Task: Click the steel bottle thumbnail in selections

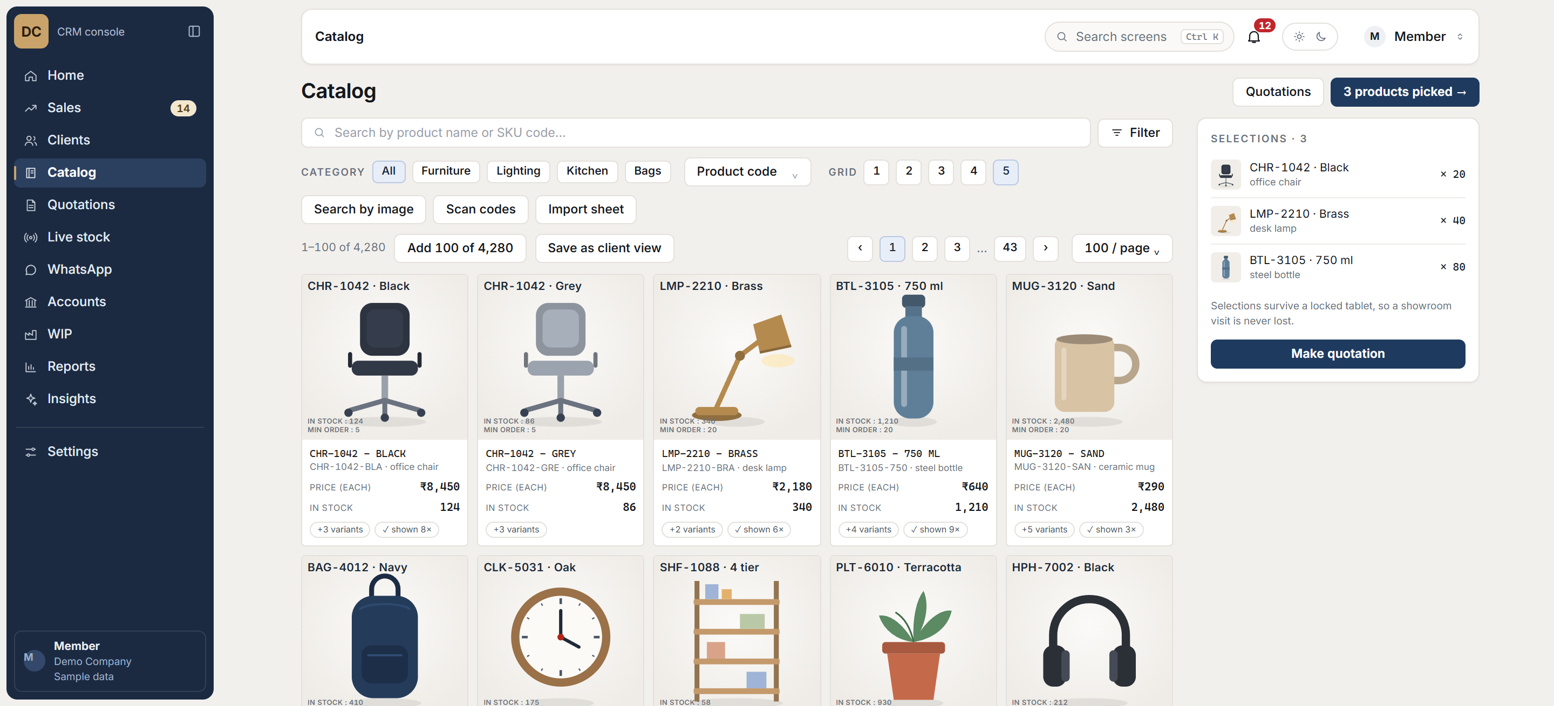Action: coord(1225,267)
